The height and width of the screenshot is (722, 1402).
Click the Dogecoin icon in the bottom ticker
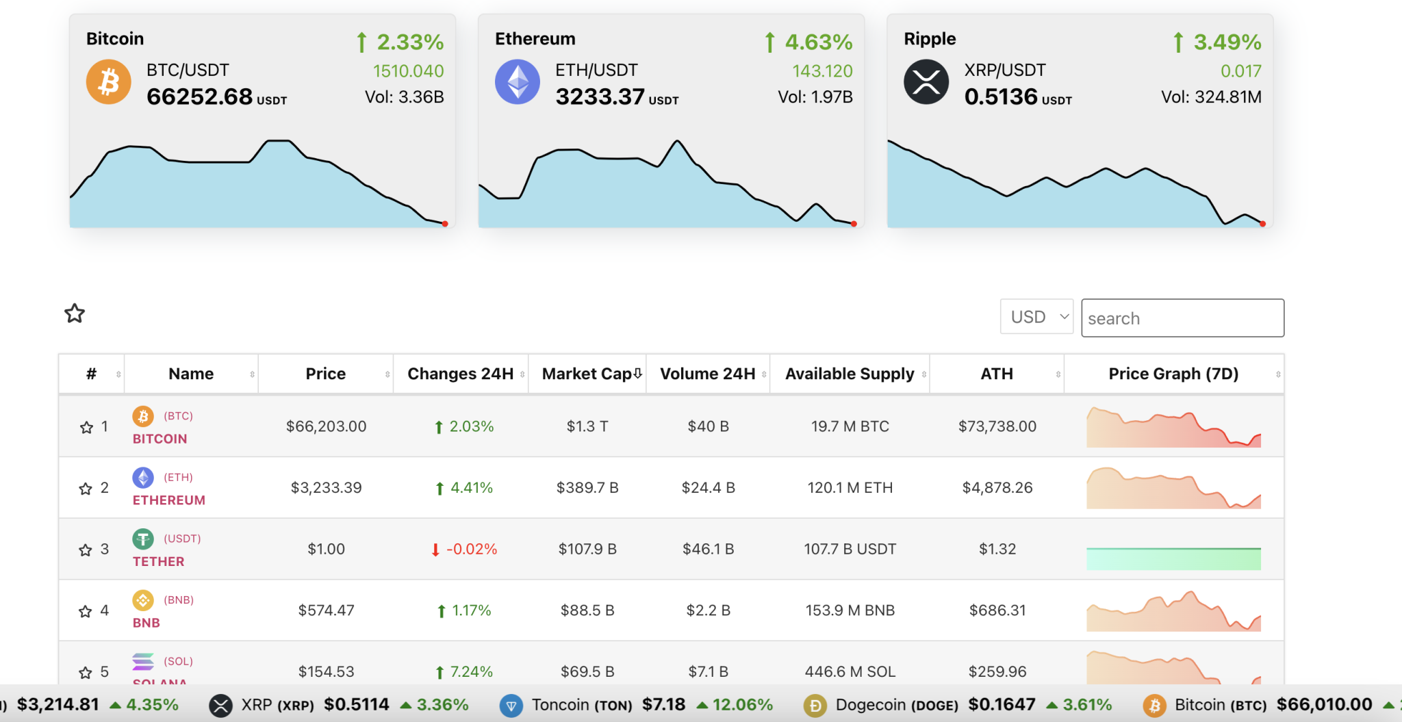click(814, 705)
